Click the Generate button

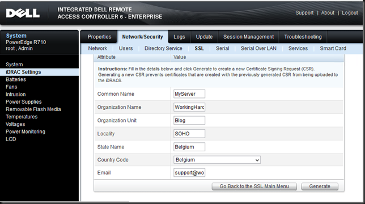tap(320, 186)
